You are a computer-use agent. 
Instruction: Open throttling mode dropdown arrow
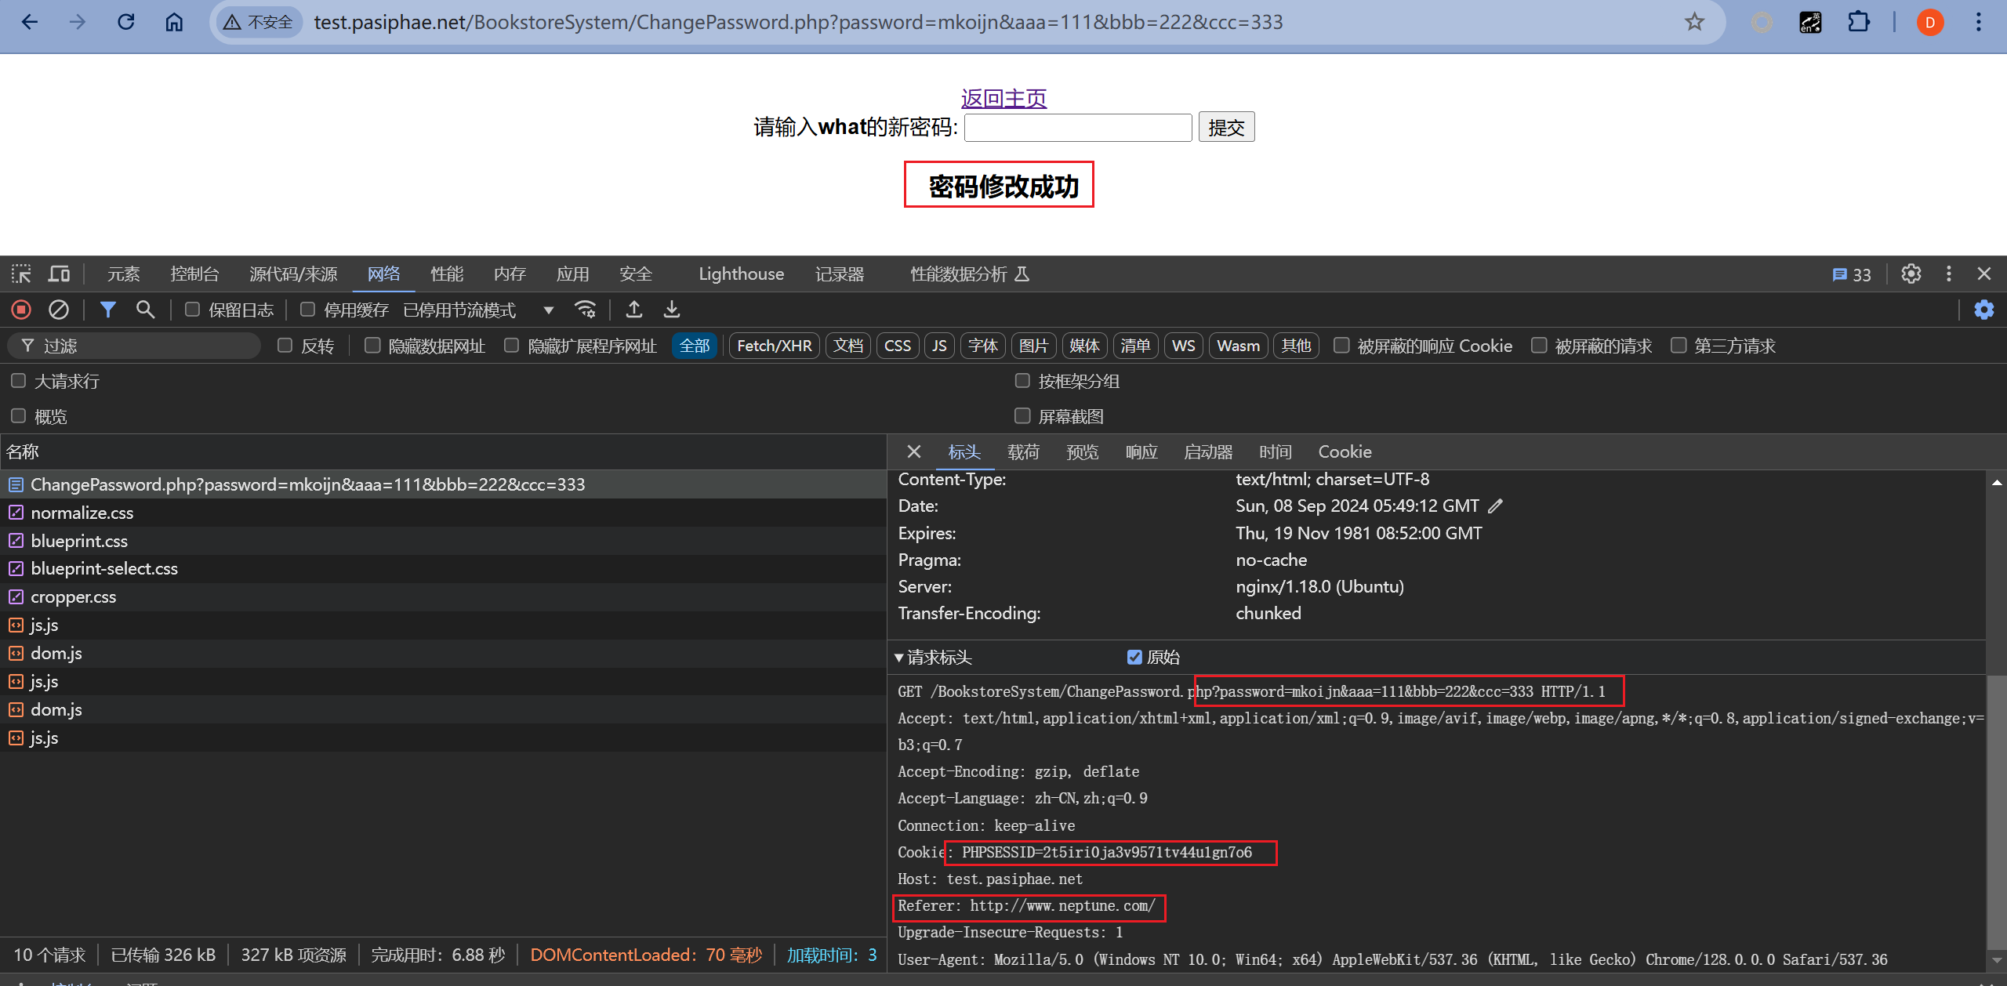[x=549, y=310]
